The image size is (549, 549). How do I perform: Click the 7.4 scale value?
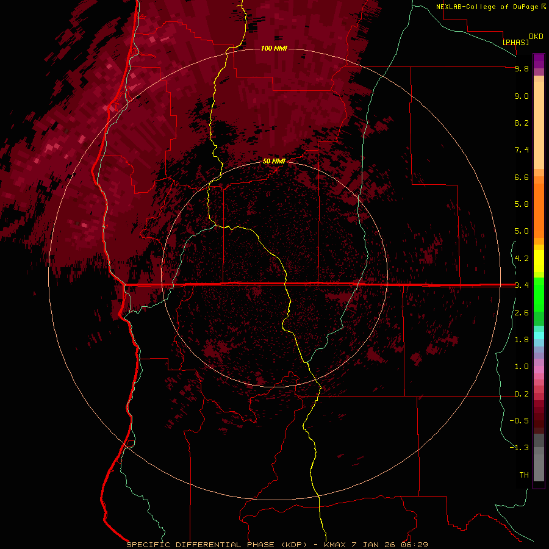point(522,150)
